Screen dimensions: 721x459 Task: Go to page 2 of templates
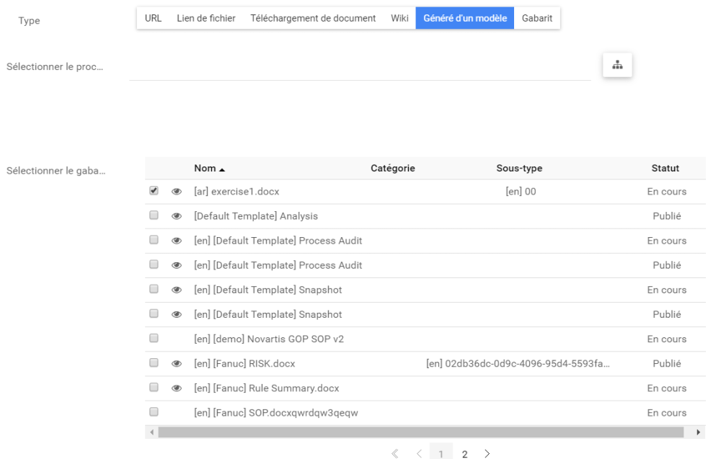pos(464,454)
